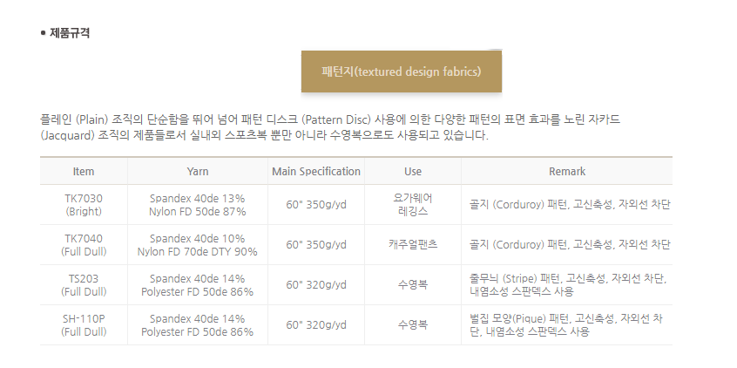Select the TK7030 (Bright) item cell
Viewport: 737px width, 368px height.
(x=84, y=205)
